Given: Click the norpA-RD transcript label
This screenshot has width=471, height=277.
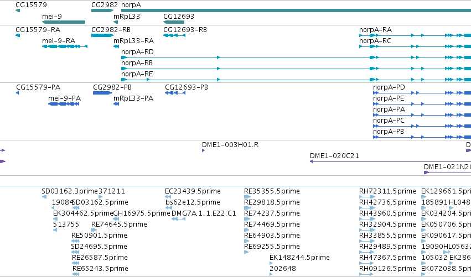Looking at the screenshot, I should tap(138, 52).
